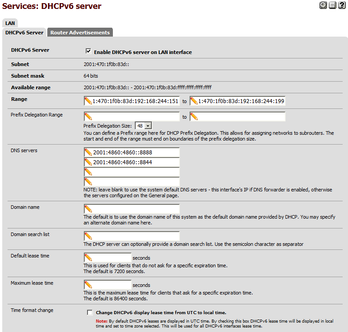Click the Default lease time field
This screenshot has height=332, width=348.
[x=108, y=257]
